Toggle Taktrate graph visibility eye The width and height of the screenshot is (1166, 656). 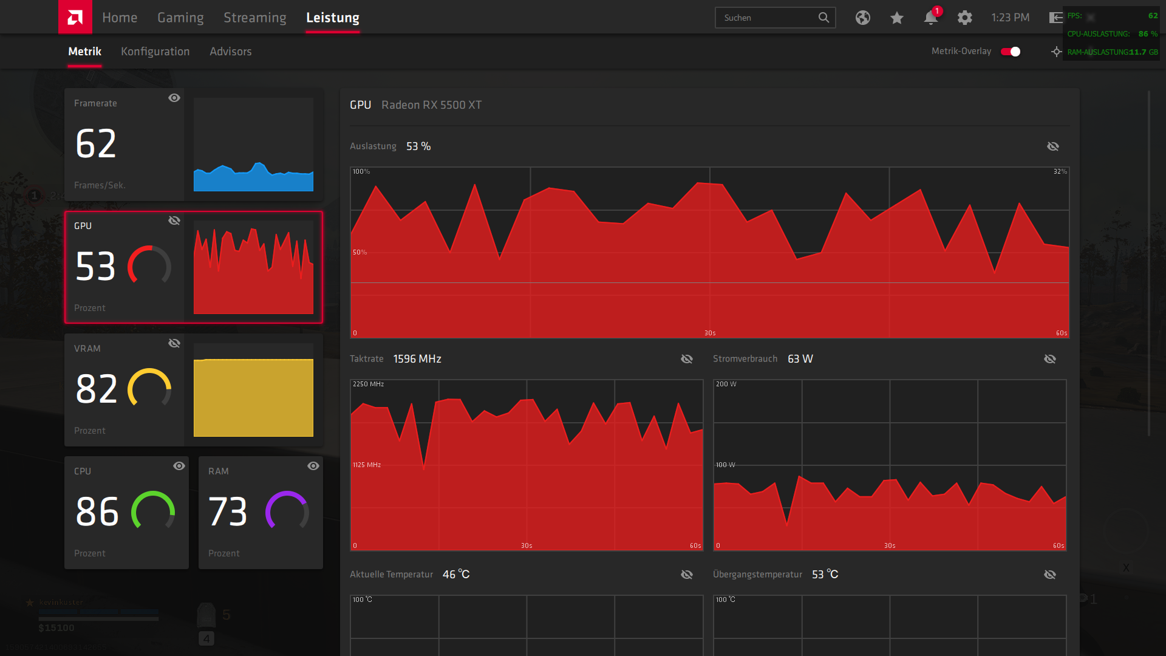(687, 359)
